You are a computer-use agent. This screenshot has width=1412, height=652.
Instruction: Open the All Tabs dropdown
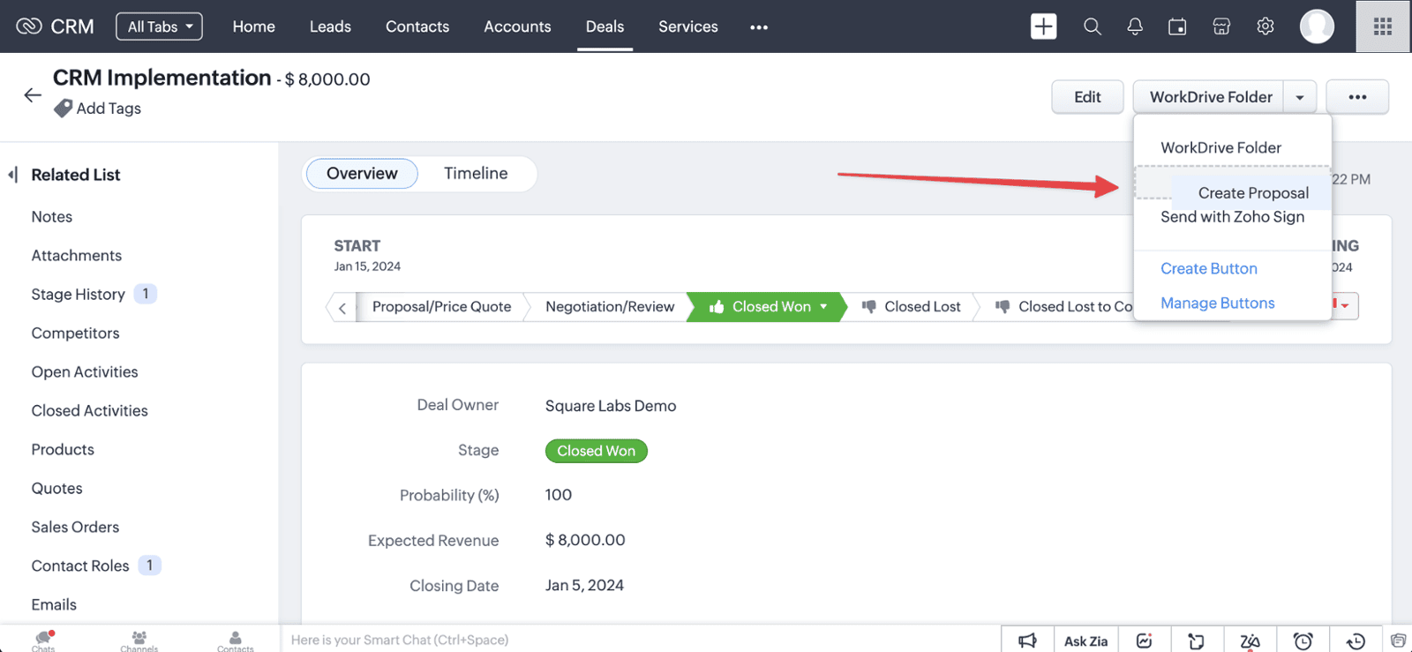point(159,26)
